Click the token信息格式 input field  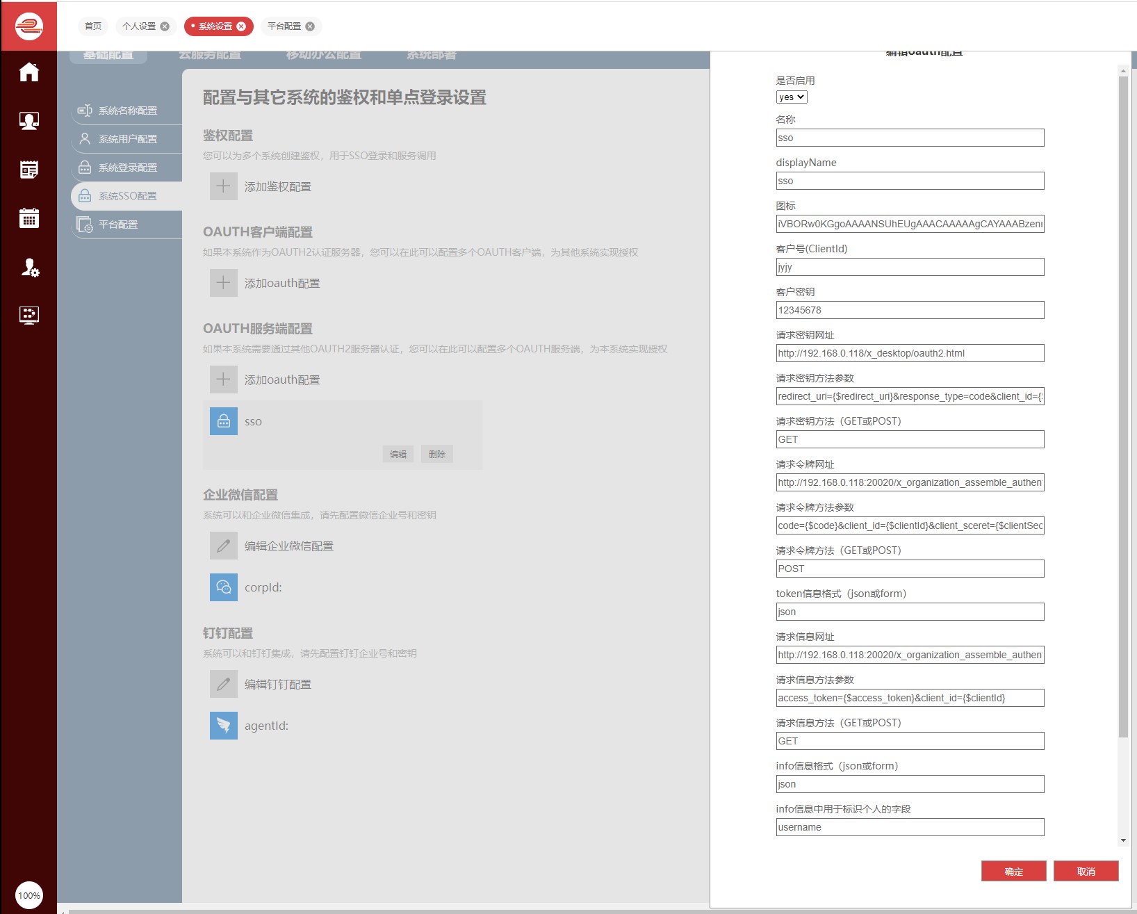point(910,612)
